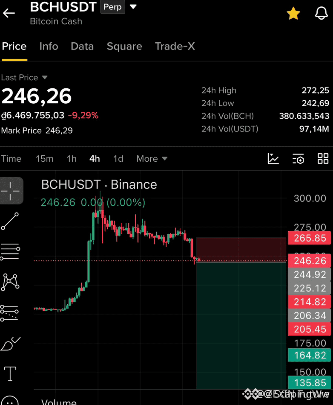Switch chart to 15m interval

(45, 159)
